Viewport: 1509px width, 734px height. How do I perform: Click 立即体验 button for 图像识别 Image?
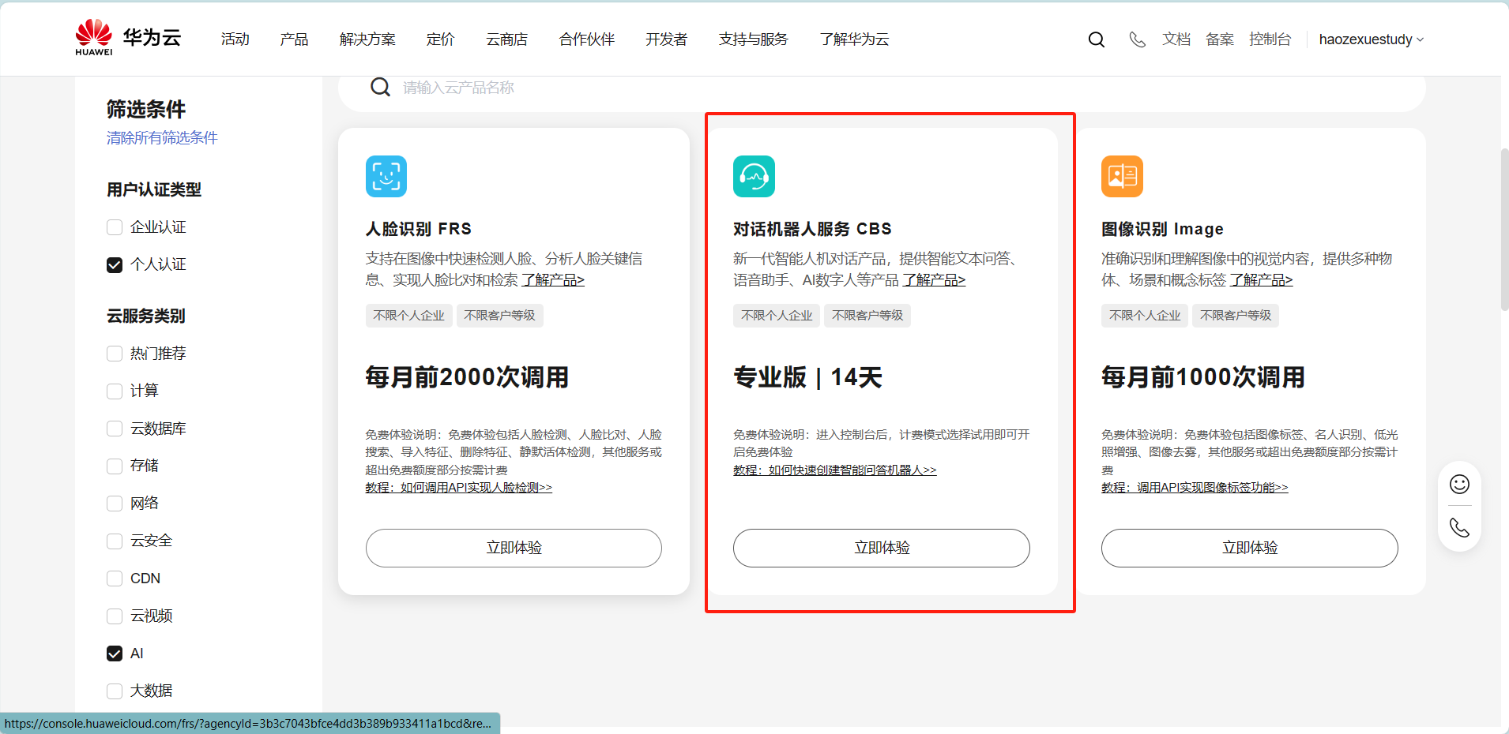click(x=1250, y=548)
